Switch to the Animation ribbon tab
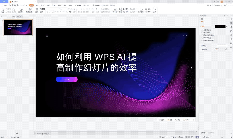 [x=54, y=5]
